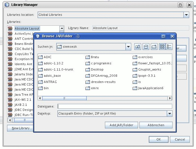Click the file list horizontal scrollbar thumb

tap(64, 98)
